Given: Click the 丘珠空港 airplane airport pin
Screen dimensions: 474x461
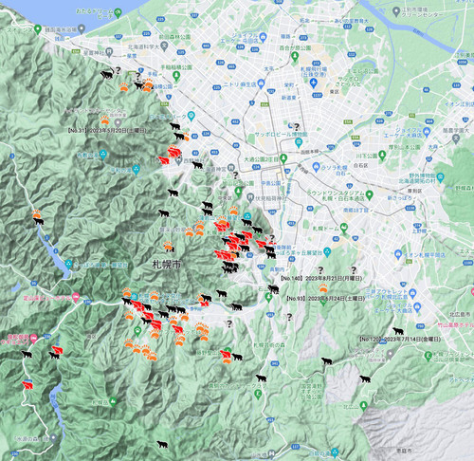Looking at the screenshot, I should (x=314, y=83).
